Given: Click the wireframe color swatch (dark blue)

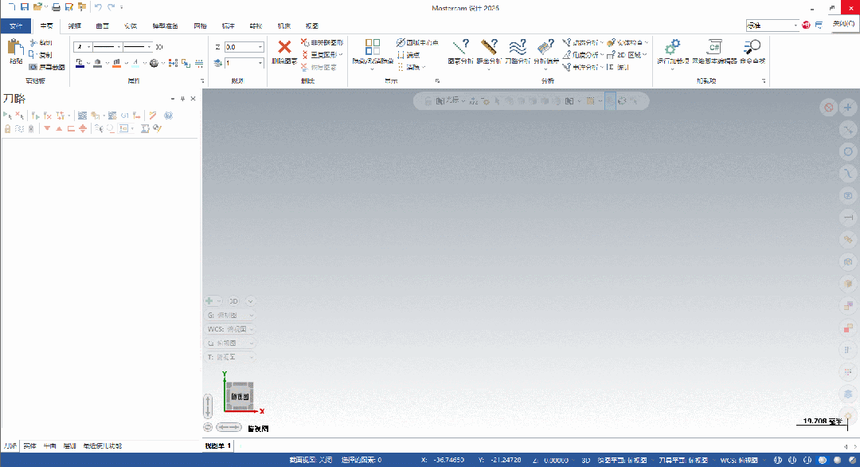Looking at the screenshot, I should coord(80,63).
